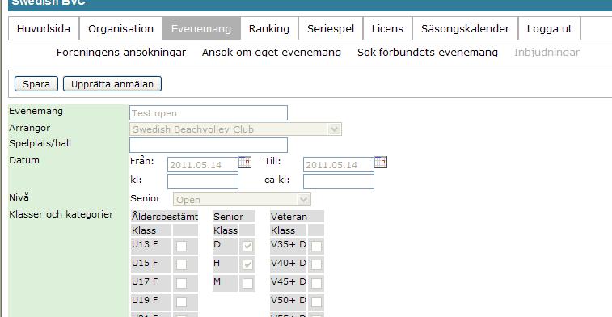Tick the V35+ D veteran checkbox
612x317 pixels.
pos(317,246)
